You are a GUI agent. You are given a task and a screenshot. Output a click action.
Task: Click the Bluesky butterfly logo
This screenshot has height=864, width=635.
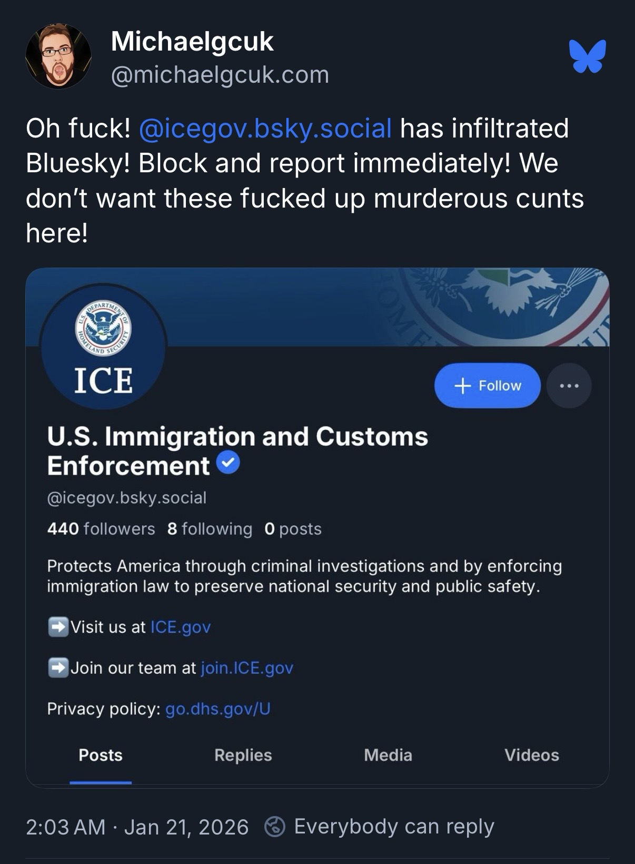pyautogui.click(x=587, y=56)
